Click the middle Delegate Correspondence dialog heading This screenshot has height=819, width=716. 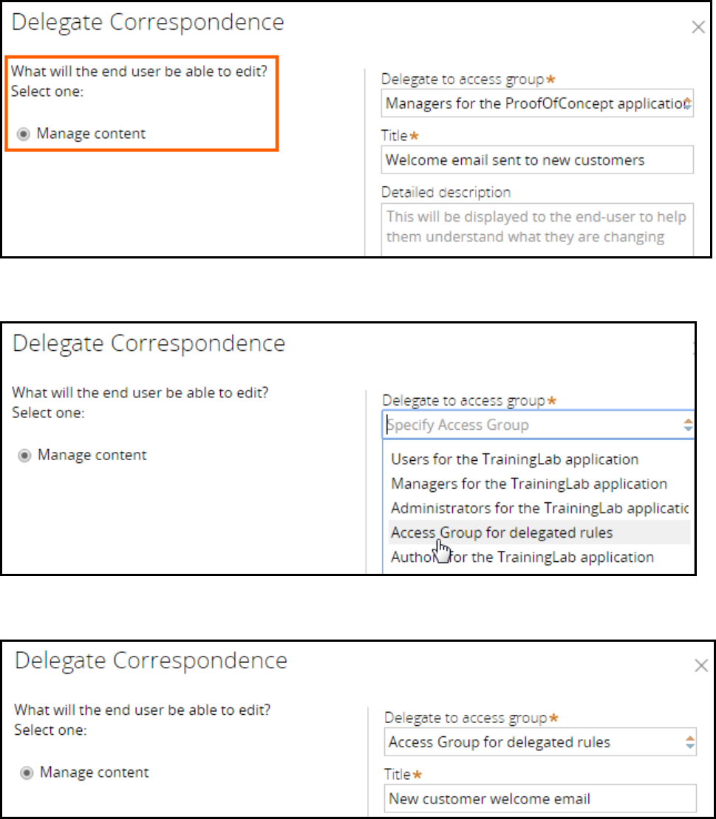149,343
